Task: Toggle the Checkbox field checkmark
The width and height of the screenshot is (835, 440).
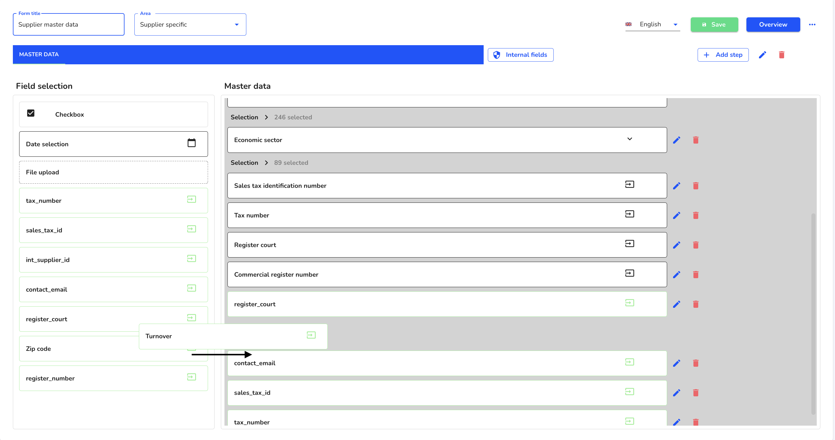Action: click(31, 113)
